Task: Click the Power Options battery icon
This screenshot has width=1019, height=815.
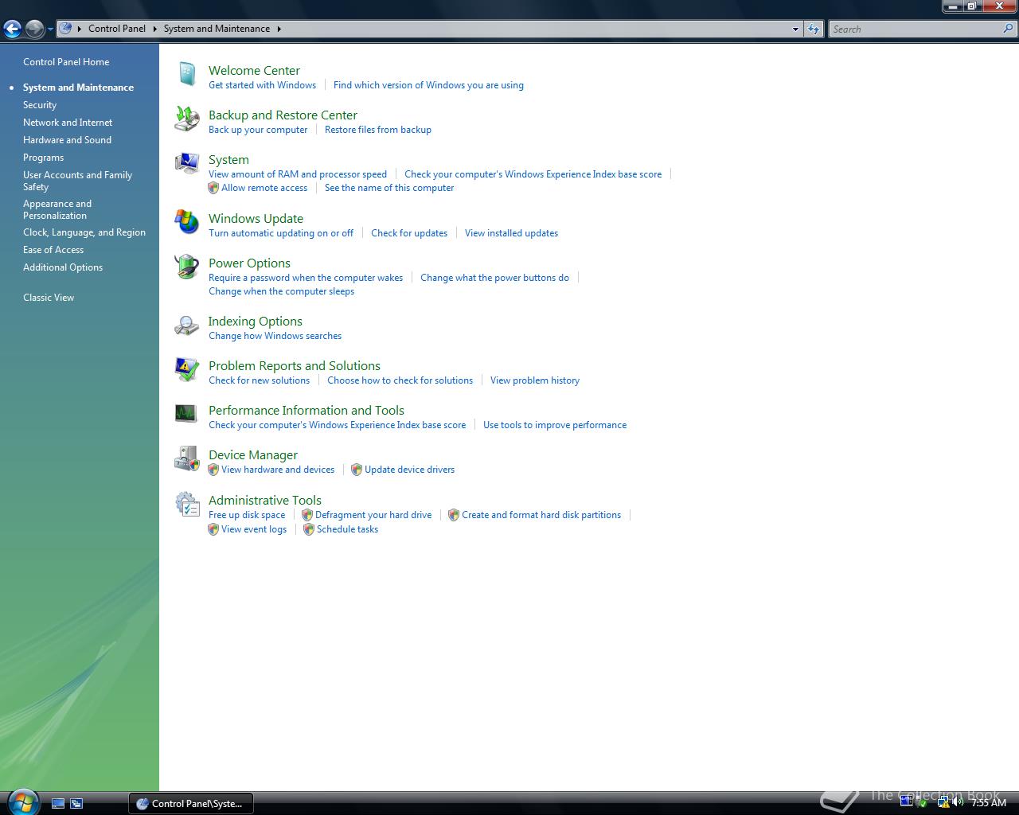Action: click(x=187, y=267)
